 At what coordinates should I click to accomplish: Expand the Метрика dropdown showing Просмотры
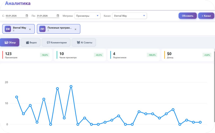coord(87,16)
